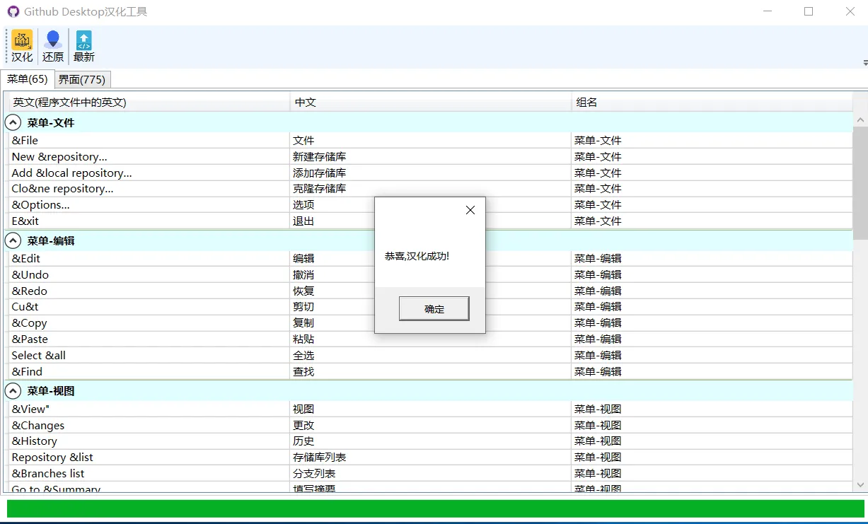868x524 pixels.
Task: Click 确定 button in the dialog
Action: click(434, 309)
